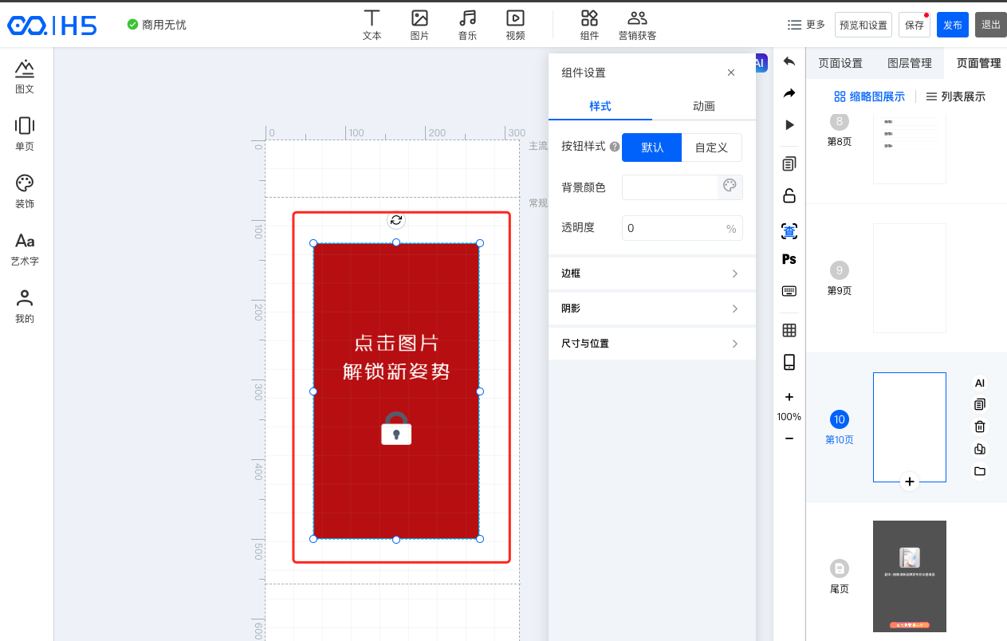This screenshot has height=641, width=1007.
Task: Toggle the lock icon in vertical toolbar
Action: [789, 195]
